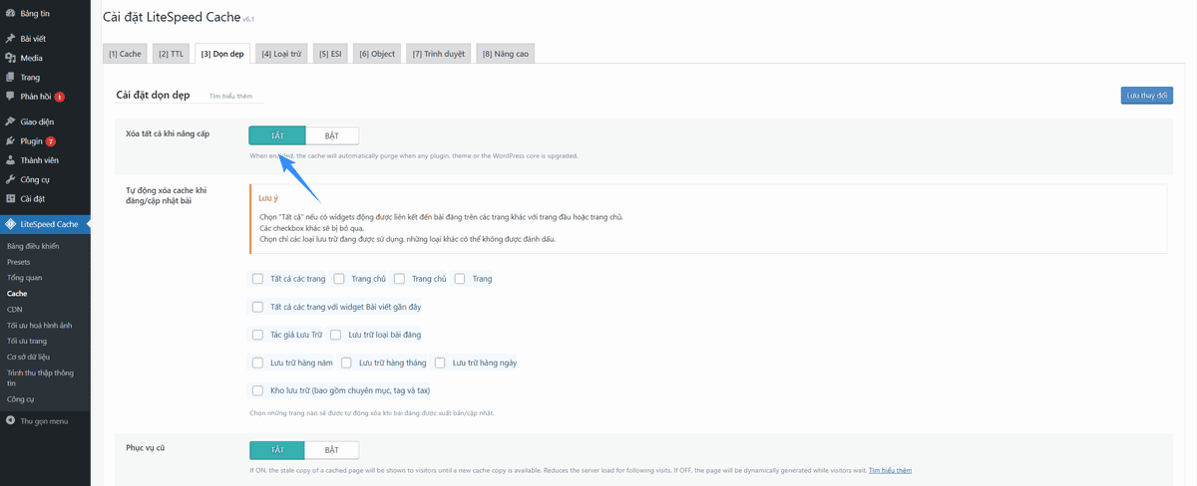Tick the Lưu trữ hàng tháng checkbox
Viewport: 1197px width, 486px height.
[346, 363]
